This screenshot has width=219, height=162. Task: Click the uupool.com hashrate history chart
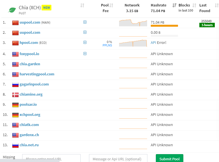[x=133, y=23]
